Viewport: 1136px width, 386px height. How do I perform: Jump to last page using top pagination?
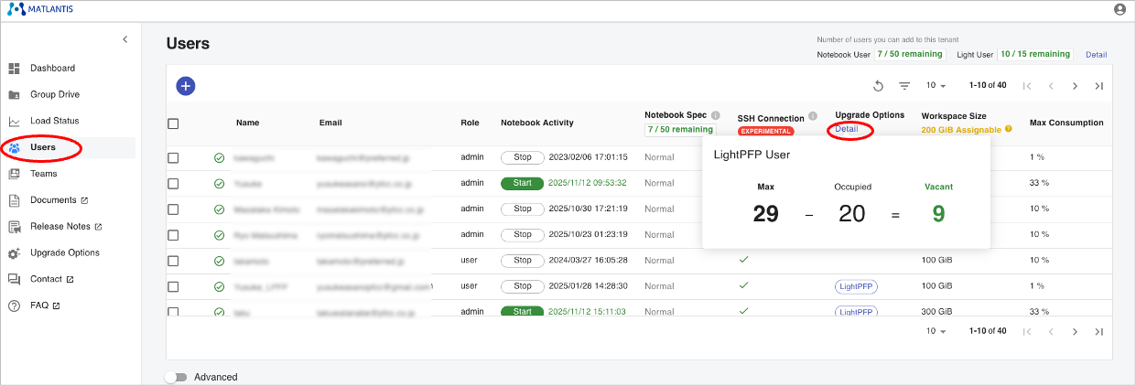1098,86
